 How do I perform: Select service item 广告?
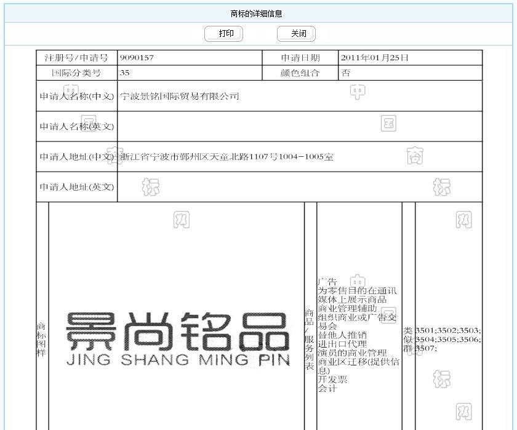(327, 282)
